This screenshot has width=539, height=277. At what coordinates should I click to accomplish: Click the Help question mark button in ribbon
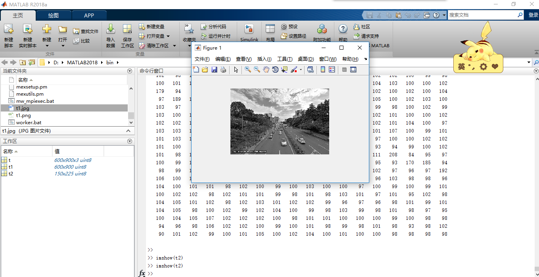pyautogui.click(x=343, y=29)
